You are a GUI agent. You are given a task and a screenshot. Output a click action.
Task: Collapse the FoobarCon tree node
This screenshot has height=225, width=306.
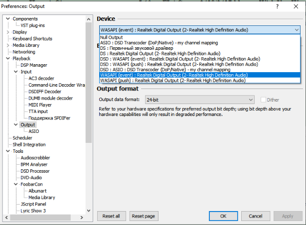(x=16, y=184)
